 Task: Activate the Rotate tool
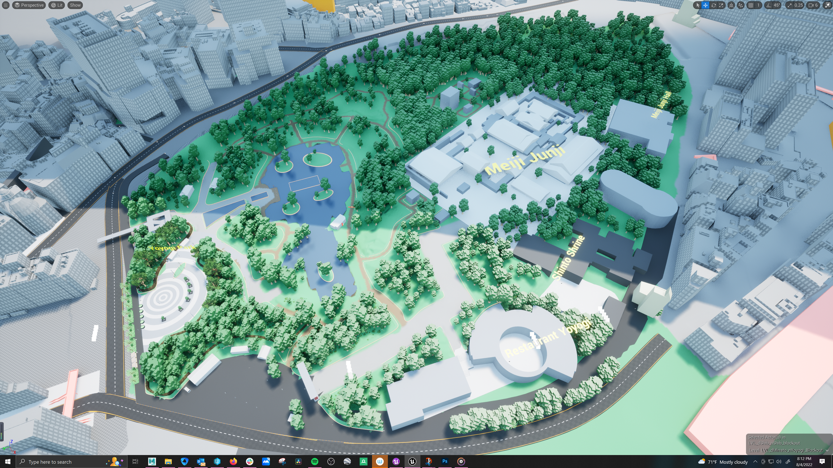(x=713, y=5)
